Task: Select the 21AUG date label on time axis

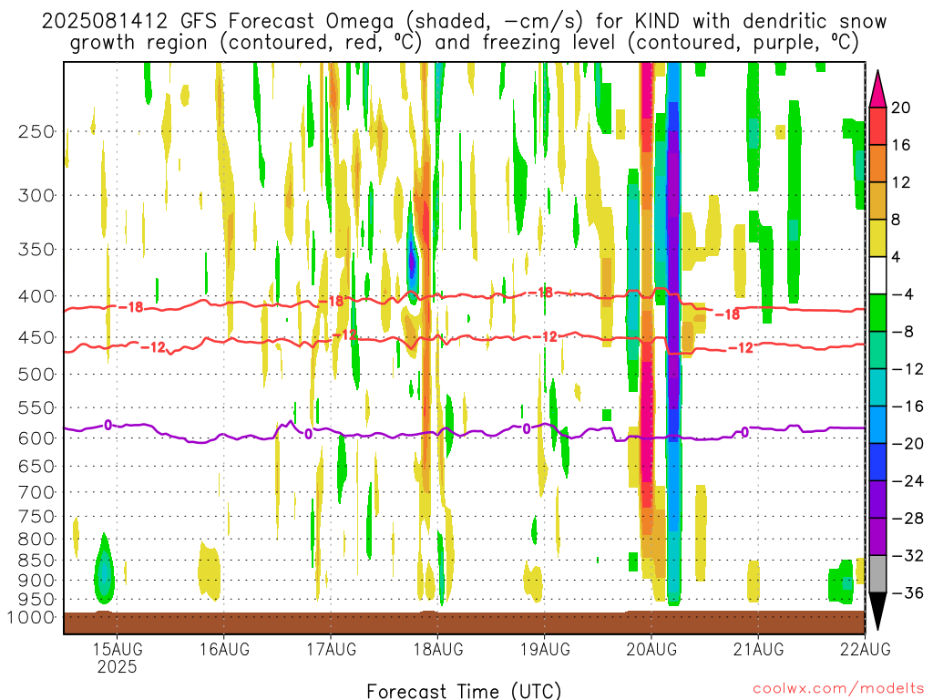Action: [x=758, y=649]
